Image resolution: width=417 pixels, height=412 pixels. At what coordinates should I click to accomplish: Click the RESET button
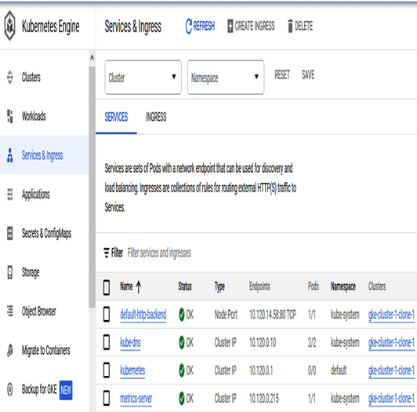[x=282, y=75]
